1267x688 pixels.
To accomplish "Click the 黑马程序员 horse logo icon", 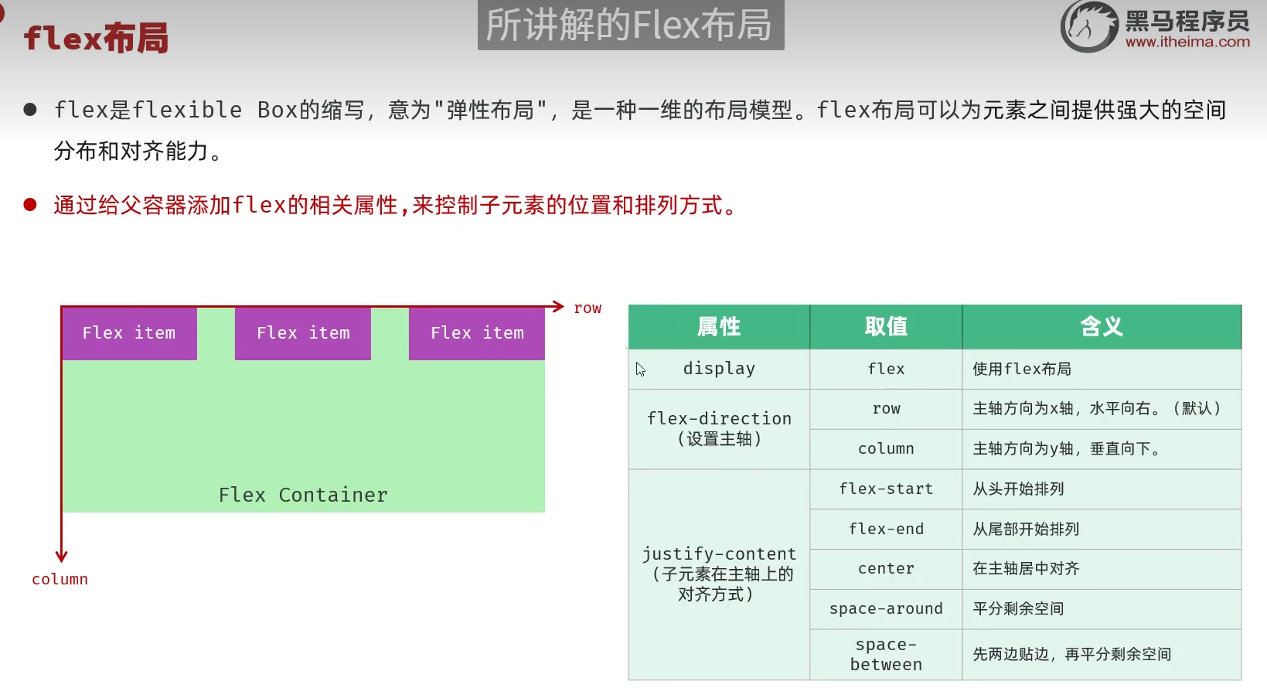I will 1089,26.
